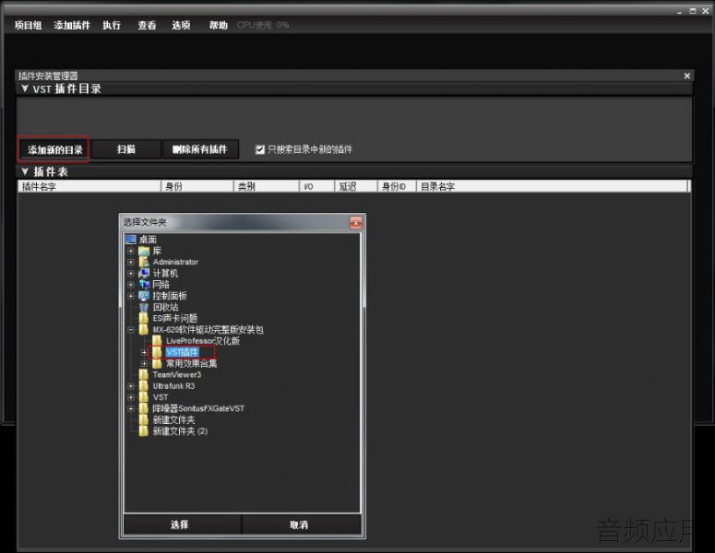Click the 回收站 recycle bin icon
The height and width of the screenshot is (553, 715).
coord(144,307)
